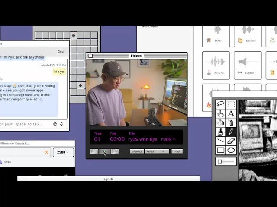Click the lower bomb cell in Minesweeper
277x207 pixels.
pos(81,85)
